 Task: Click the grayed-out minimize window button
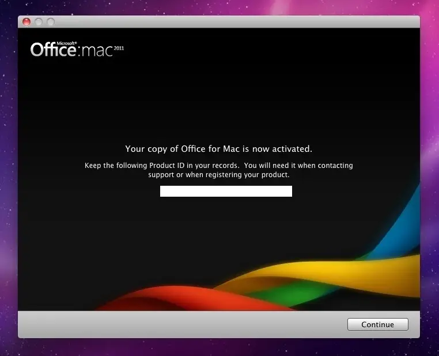(39, 22)
